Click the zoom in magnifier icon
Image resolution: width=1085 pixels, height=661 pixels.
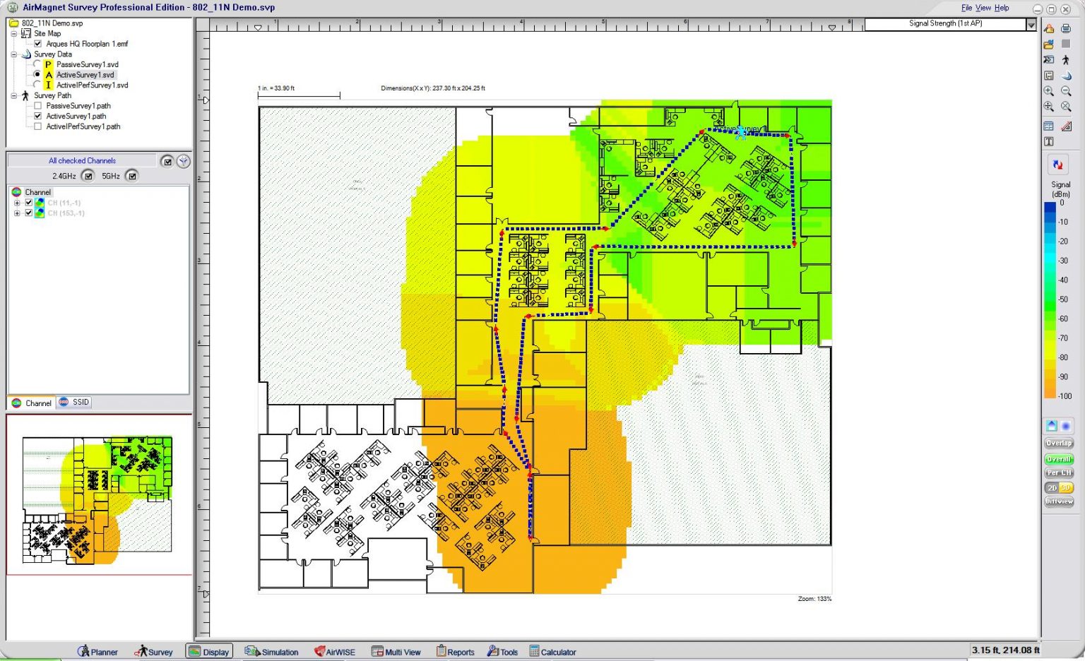point(1049,91)
